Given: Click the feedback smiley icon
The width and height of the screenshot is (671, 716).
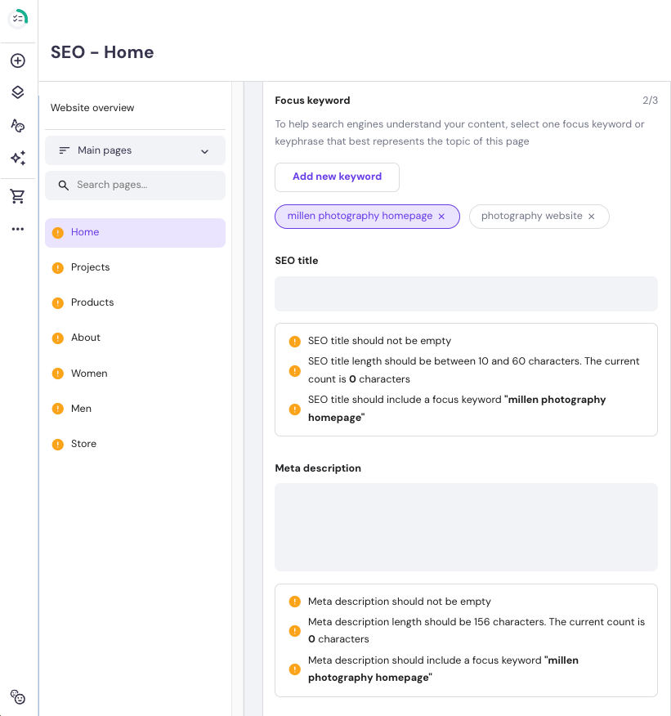Looking at the screenshot, I should [x=18, y=697].
